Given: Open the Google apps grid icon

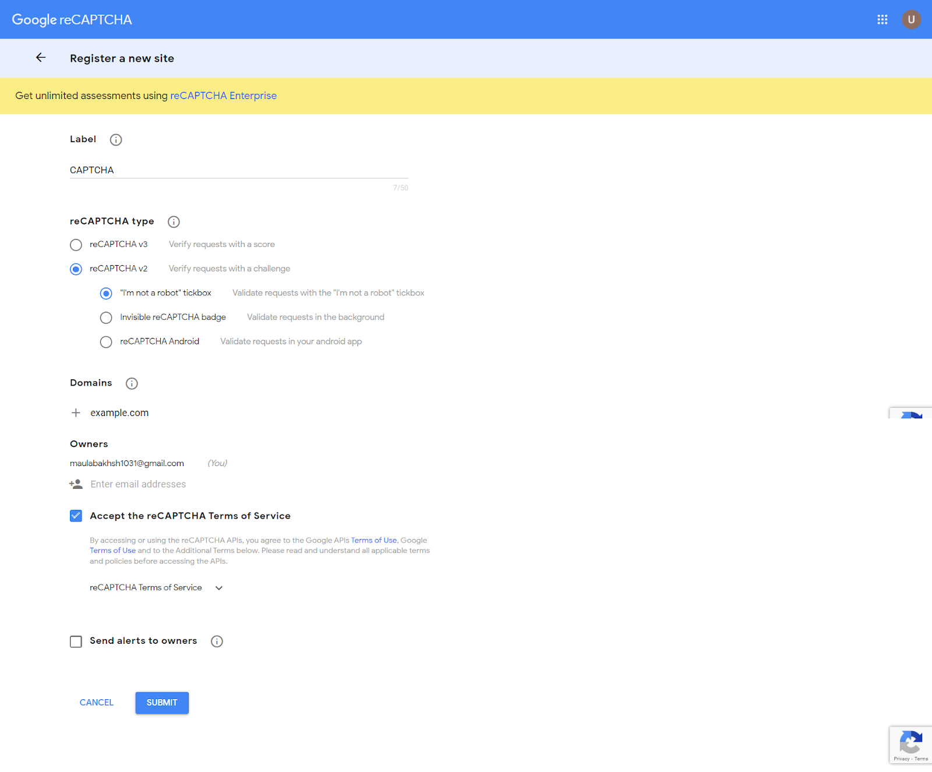Looking at the screenshot, I should pos(882,20).
